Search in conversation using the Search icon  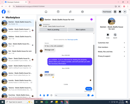tap(115, 35)
